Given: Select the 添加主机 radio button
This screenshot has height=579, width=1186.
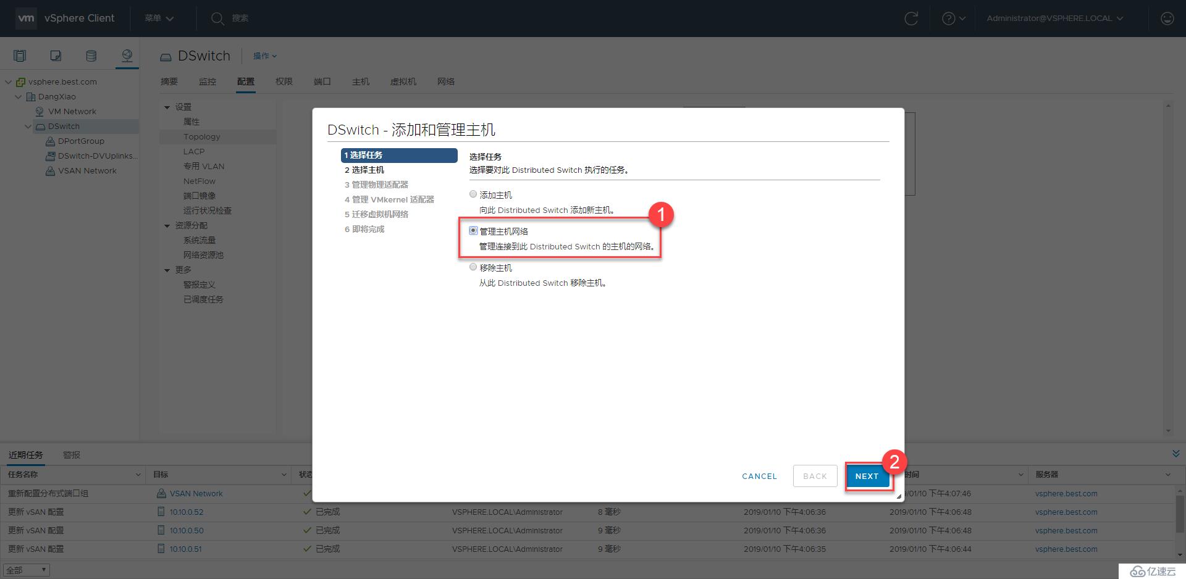Looking at the screenshot, I should [x=473, y=194].
